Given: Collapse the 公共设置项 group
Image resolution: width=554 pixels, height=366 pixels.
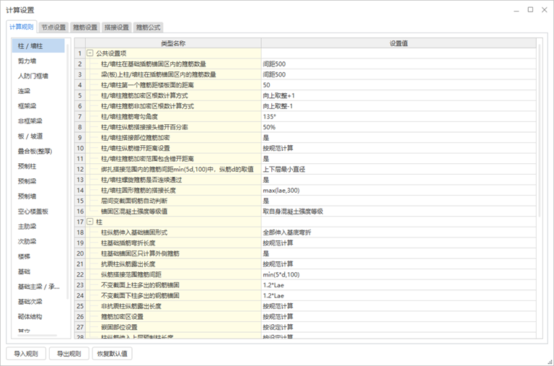Looking at the screenshot, I should tap(90, 53).
